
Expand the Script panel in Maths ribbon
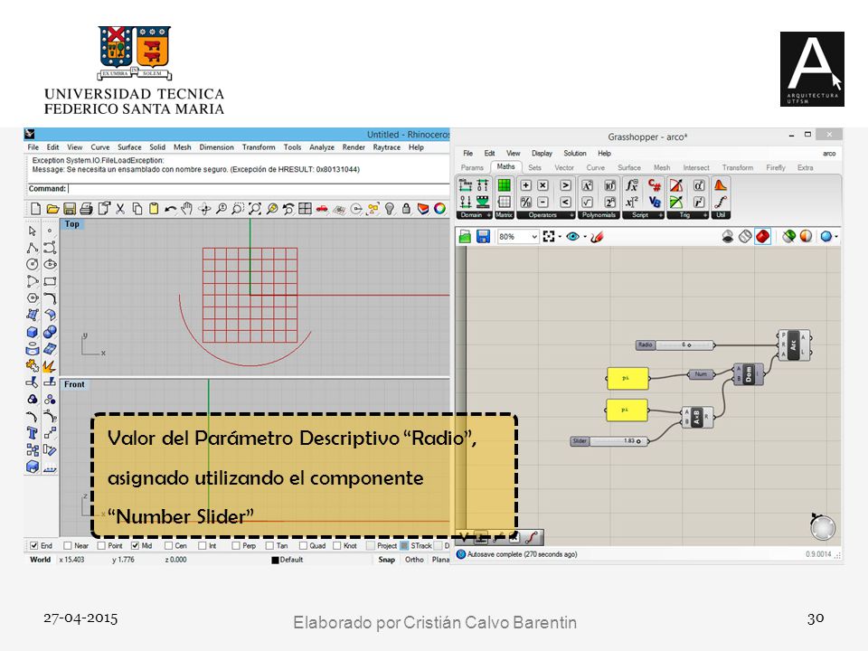coord(661,215)
